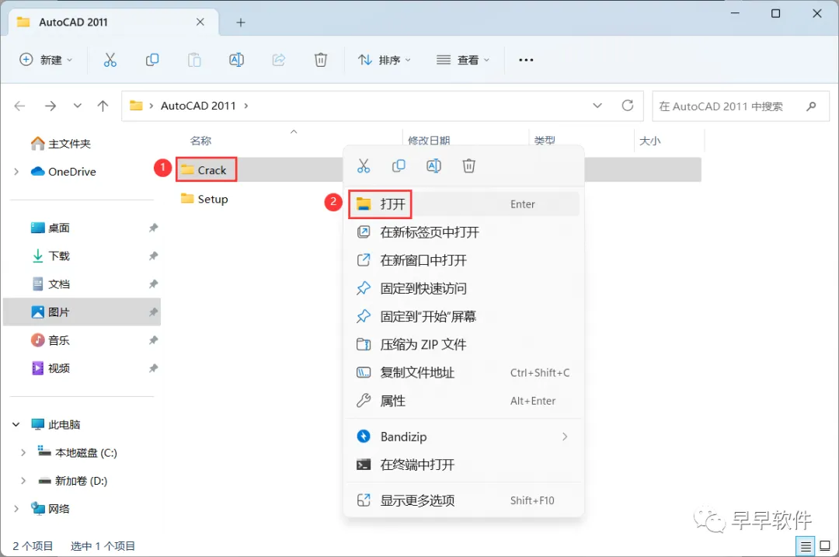Switch to details view icon in the status bar
Image resolution: width=839 pixels, height=557 pixels.
(806, 546)
